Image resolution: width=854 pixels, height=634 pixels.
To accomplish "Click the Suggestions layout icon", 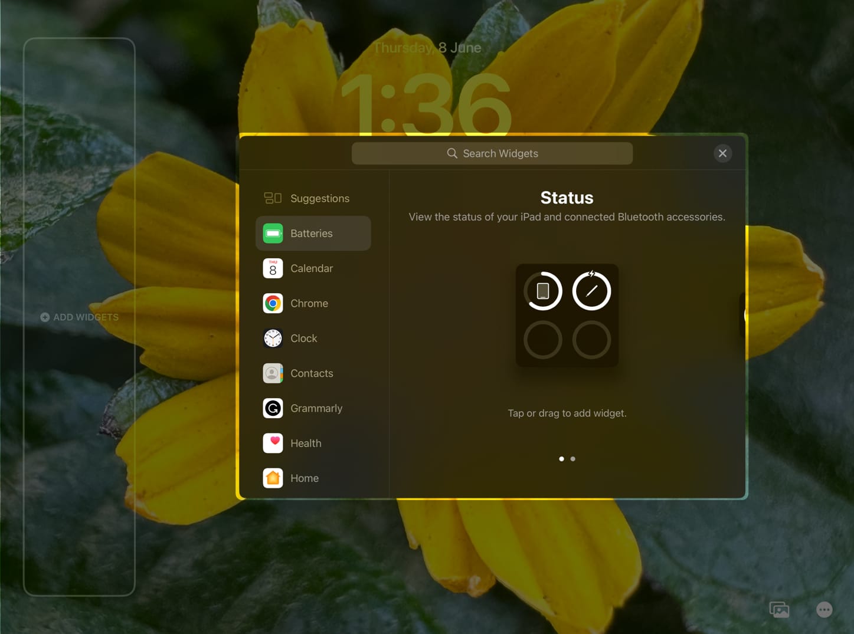I will coord(273,198).
